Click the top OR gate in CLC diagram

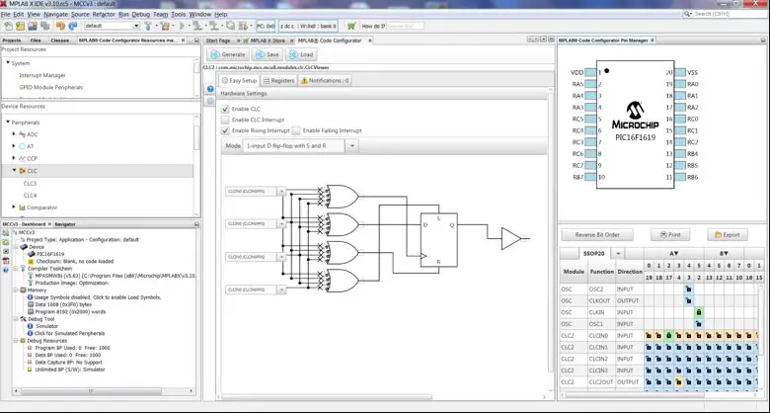click(343, 197)
